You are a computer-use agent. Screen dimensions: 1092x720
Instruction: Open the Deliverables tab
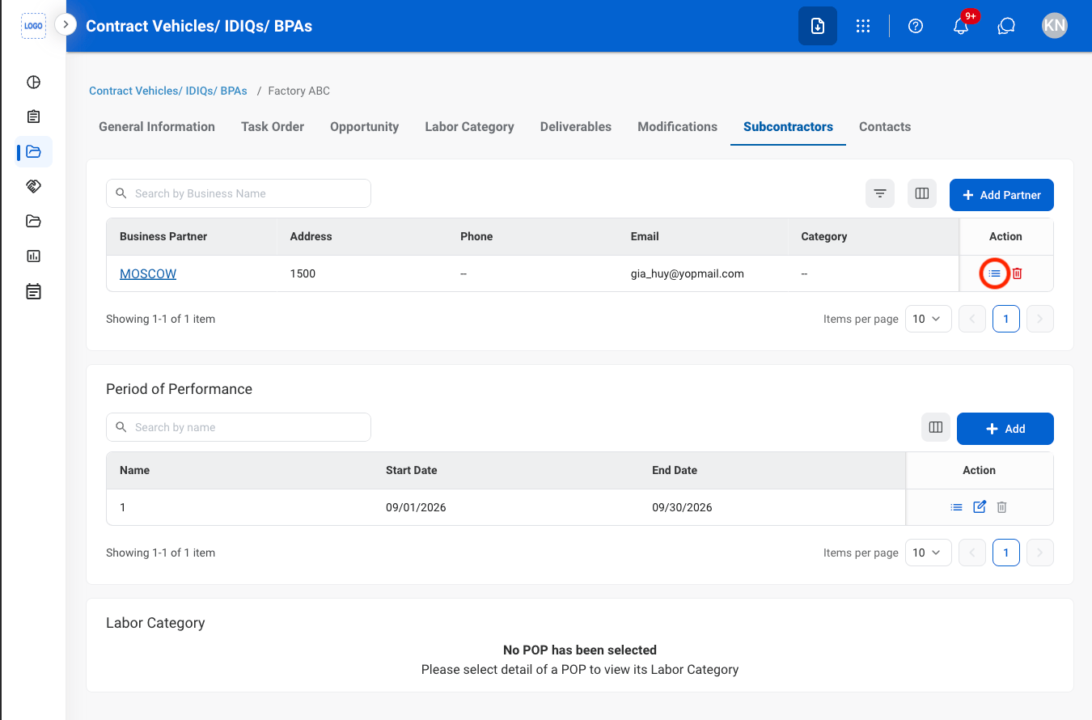(576, 126)
